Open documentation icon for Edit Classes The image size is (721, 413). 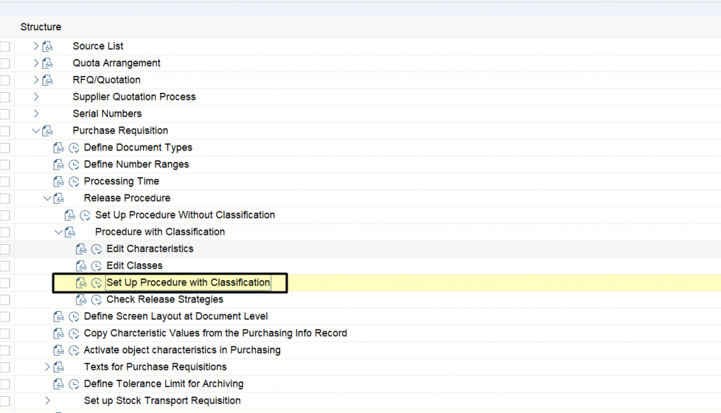coord(82,266)
